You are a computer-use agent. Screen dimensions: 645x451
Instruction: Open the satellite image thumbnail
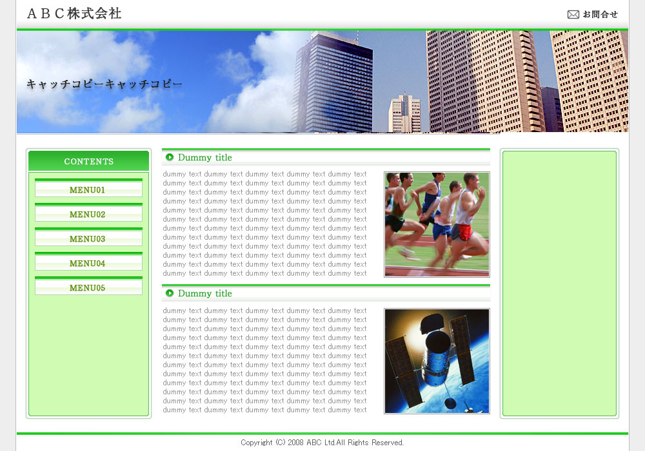437,361
